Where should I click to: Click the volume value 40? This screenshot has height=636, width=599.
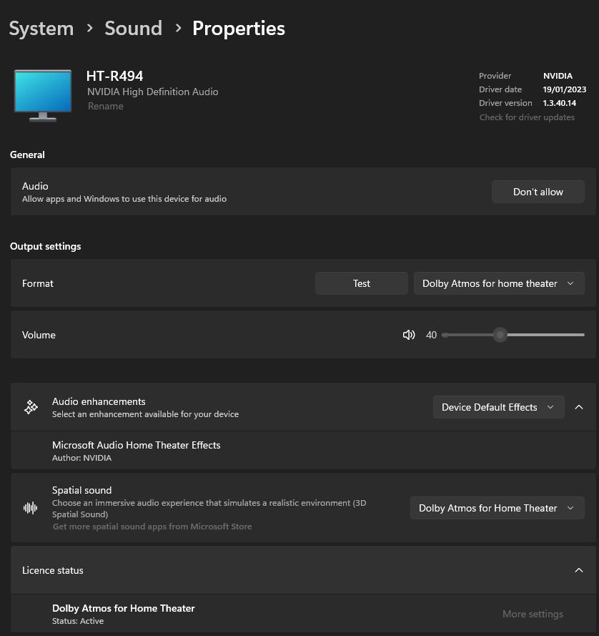click(x=431, y=335)
